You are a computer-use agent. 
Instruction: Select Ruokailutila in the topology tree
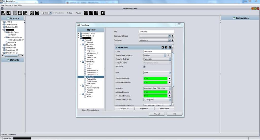pyautogui.click(x=91, y=79)
